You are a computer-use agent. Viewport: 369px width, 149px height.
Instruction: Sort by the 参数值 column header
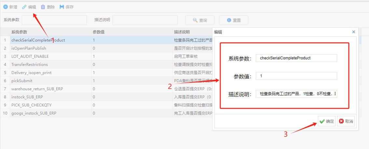coord(99,32)
